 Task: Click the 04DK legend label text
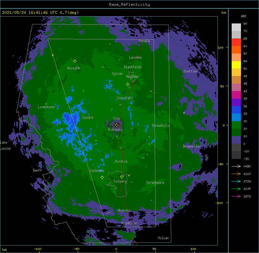tap(247, 166)
